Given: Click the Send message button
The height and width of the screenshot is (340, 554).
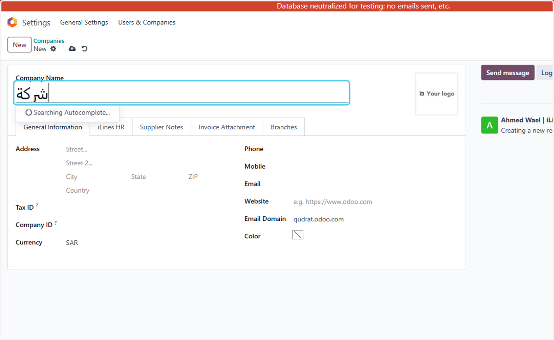Looking at the screenshot, I should [508, 73].
